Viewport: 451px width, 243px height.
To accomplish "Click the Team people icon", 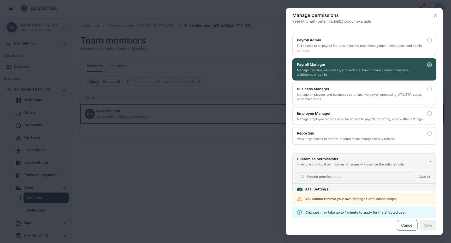I will [18, 188].
